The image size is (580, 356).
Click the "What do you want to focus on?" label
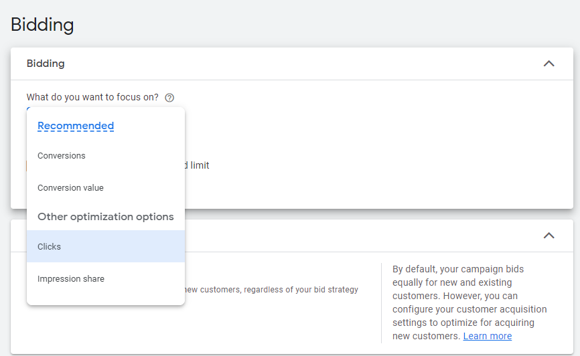[92, 97]
